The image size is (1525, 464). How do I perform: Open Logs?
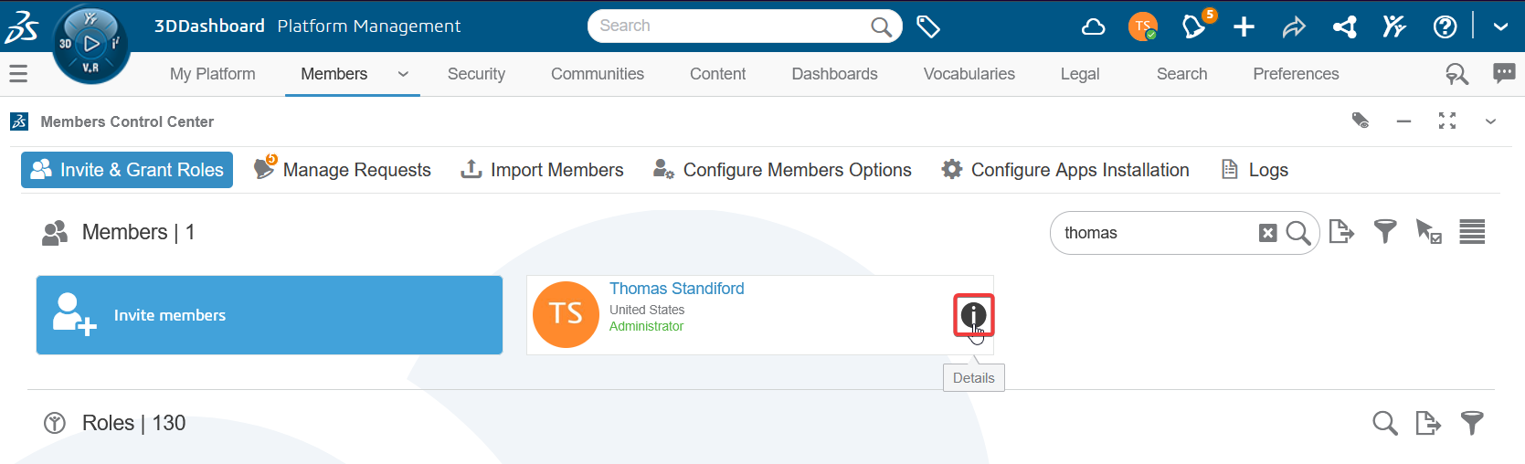pos(1255,170)
